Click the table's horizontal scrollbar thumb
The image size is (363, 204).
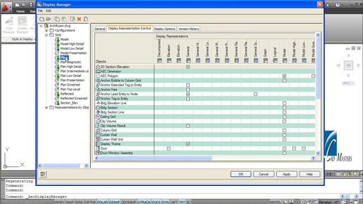coord(155,158)
